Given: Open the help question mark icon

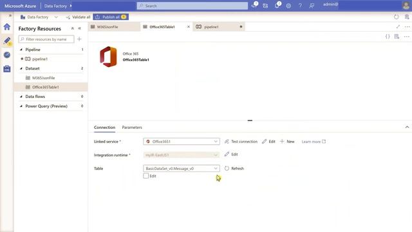Looking at the screenshot, I should coord(300,6).
